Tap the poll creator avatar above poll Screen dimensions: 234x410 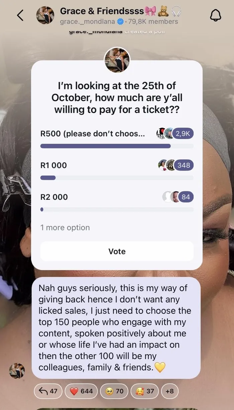[x=117, y=60]
